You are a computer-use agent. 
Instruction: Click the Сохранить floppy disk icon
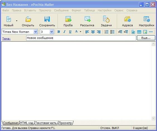(47, 19)
